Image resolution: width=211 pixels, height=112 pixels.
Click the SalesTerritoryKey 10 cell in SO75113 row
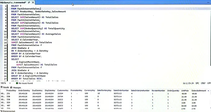(98, 93)
